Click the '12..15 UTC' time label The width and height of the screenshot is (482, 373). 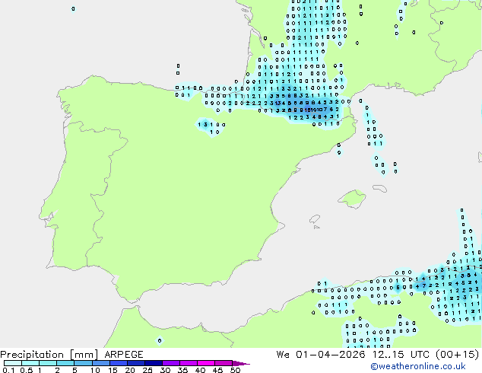(401, 355)
